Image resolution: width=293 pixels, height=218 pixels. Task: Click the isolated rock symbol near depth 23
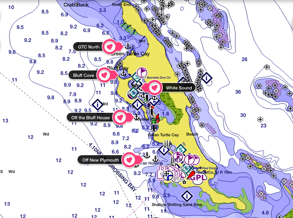(x=260, y=119)
